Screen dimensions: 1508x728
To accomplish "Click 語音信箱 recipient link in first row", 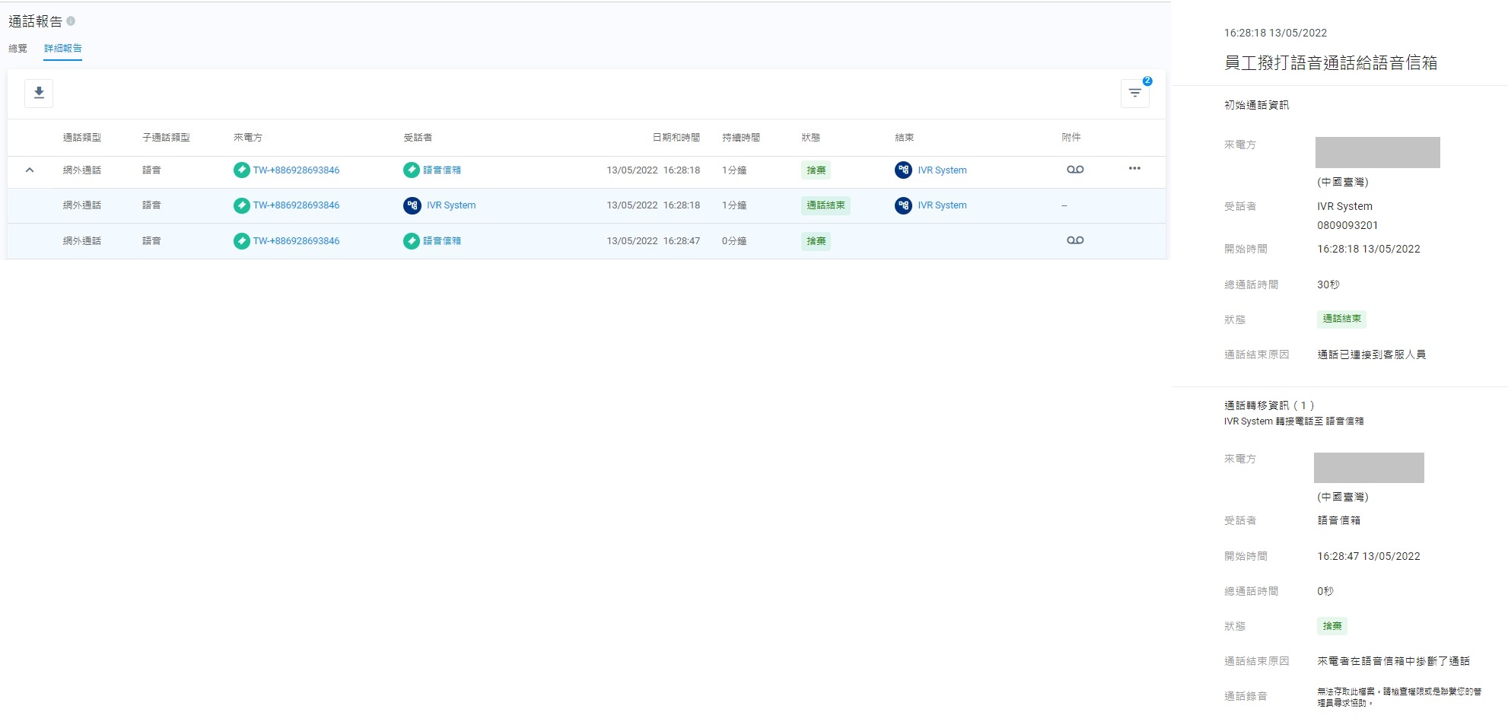I will click(441, 170).
